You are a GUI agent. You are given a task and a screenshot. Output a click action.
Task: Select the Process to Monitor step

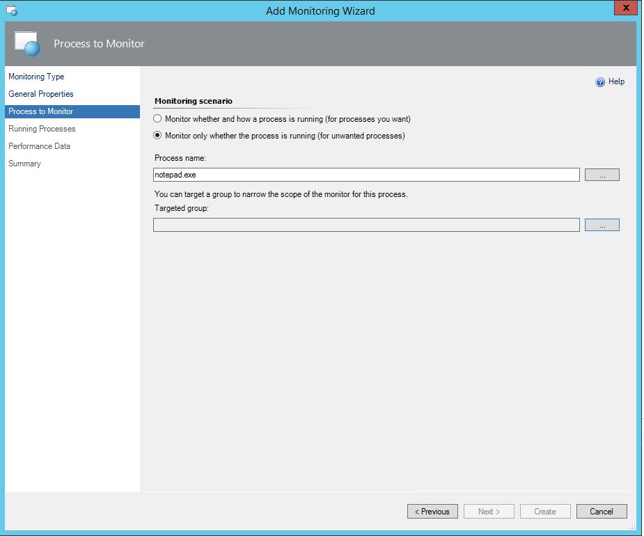(40, 111)
